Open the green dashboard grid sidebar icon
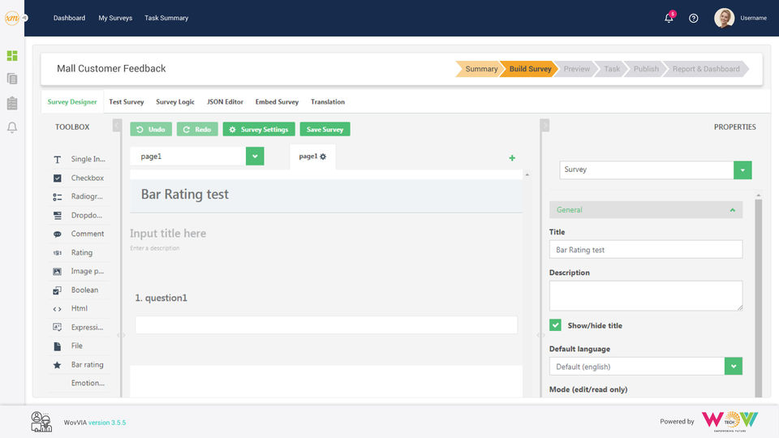Viewport: 779px width, 438px height. (12, 56)
